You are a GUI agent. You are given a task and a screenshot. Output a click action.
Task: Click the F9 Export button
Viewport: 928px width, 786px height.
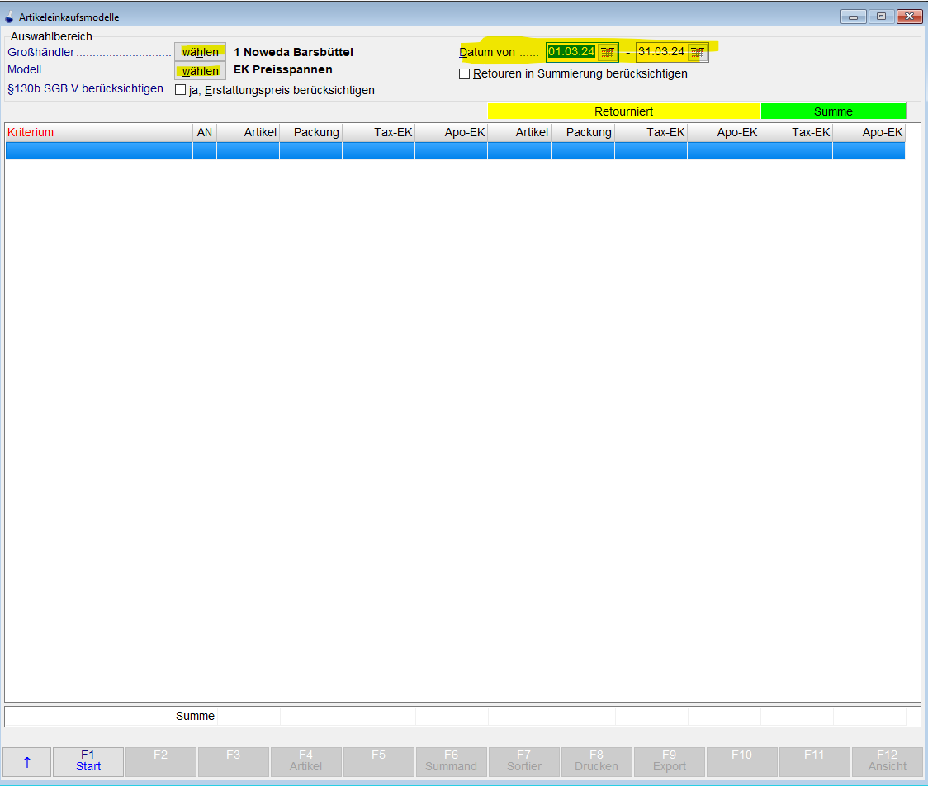(x=670, y=762)
